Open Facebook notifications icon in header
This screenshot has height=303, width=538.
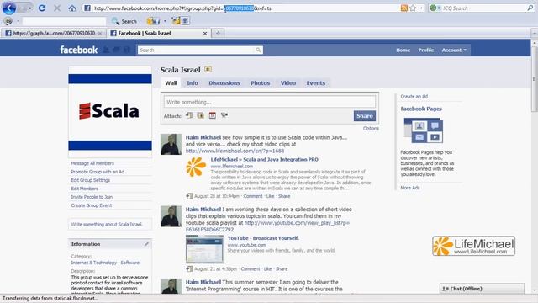[127, 50]
